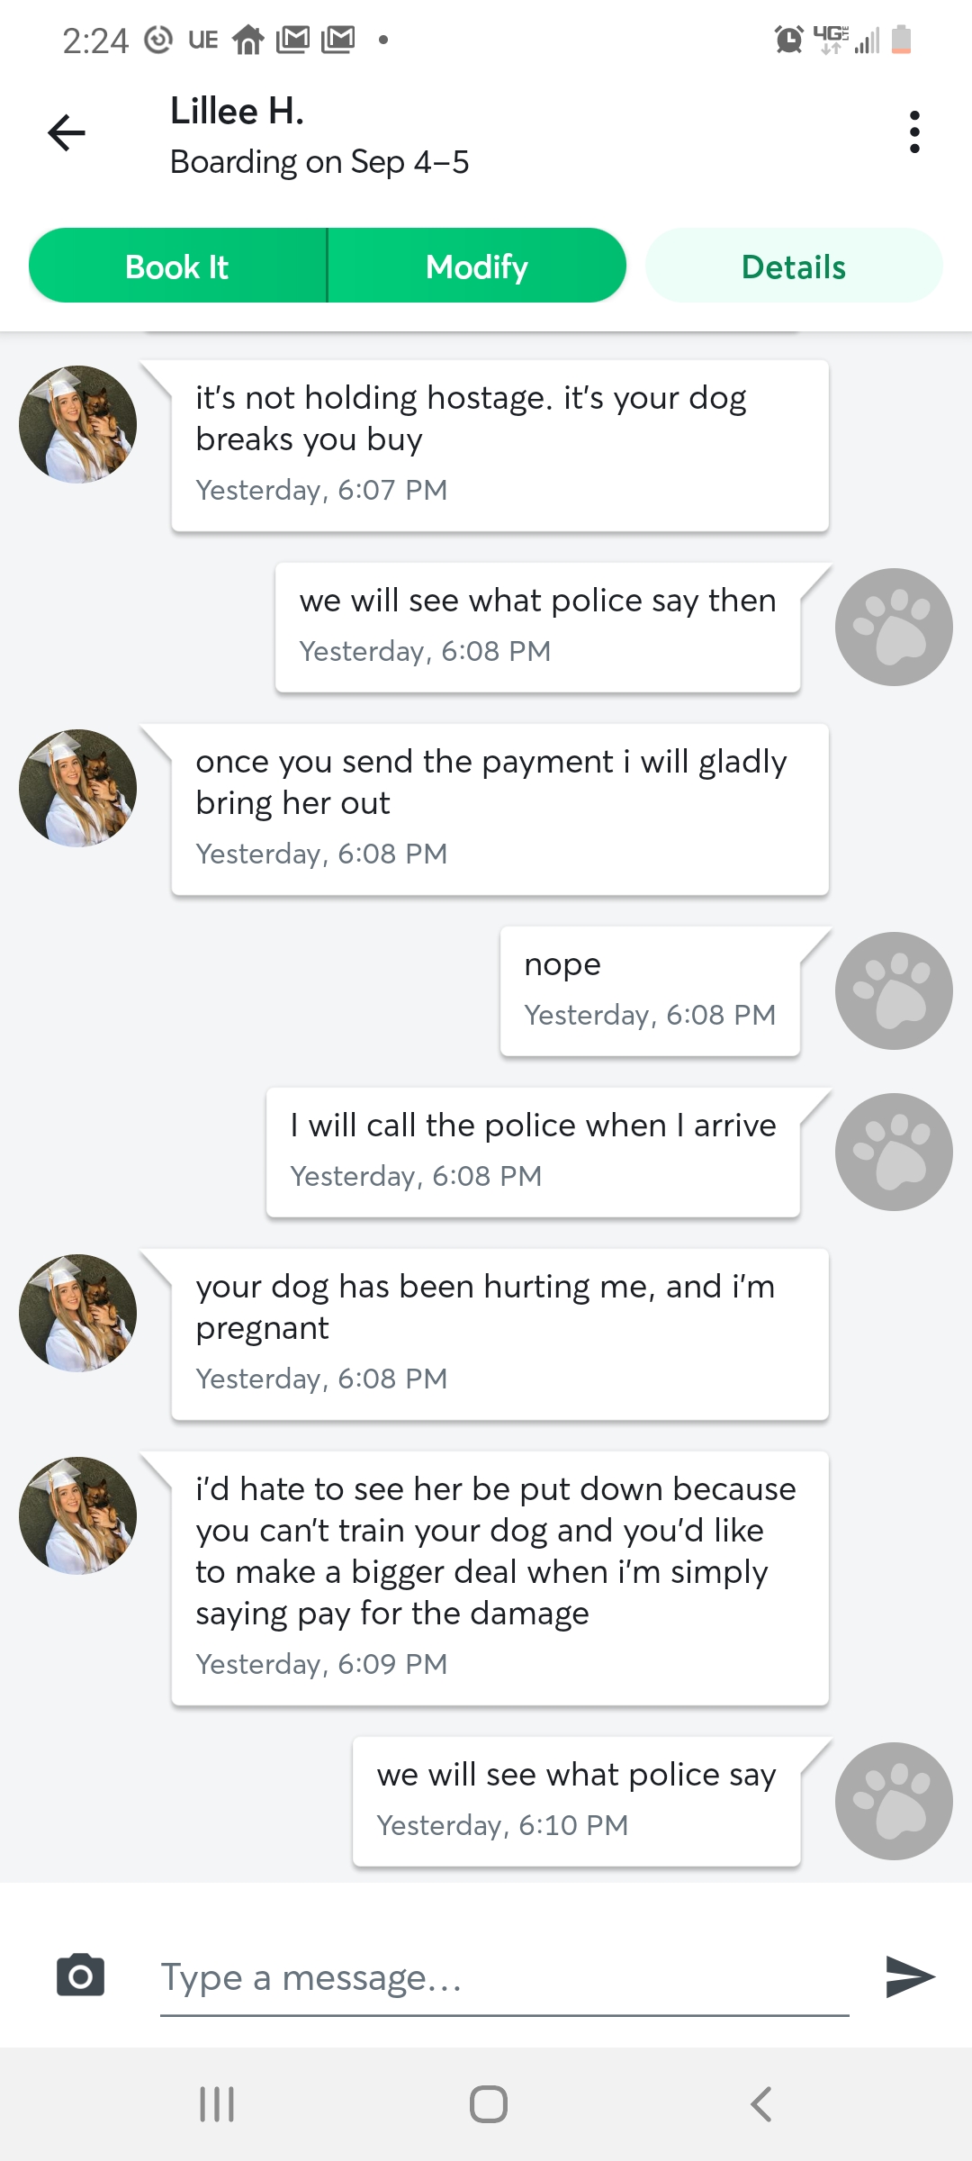The image size is (972, 2161).
Task: Tap the Lillee H. conversation title
Action: (238, 112)
